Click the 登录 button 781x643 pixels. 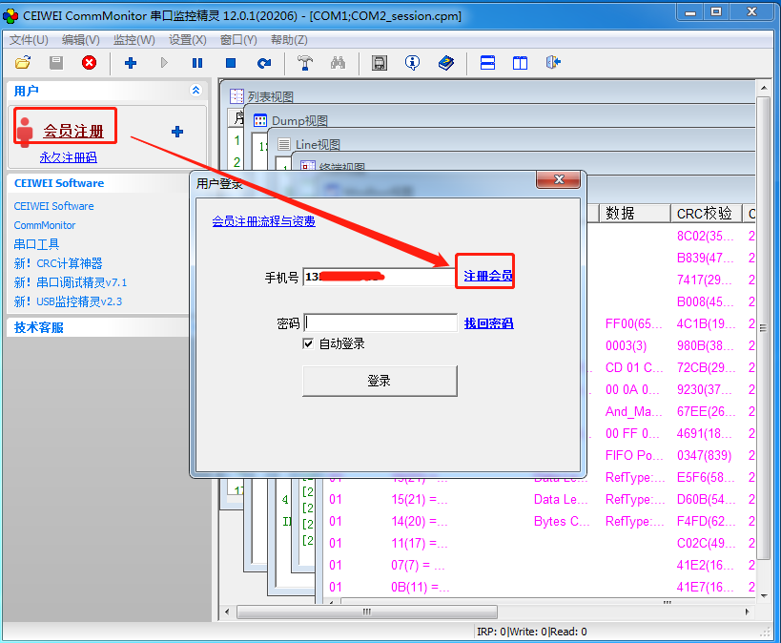(380, 381)
